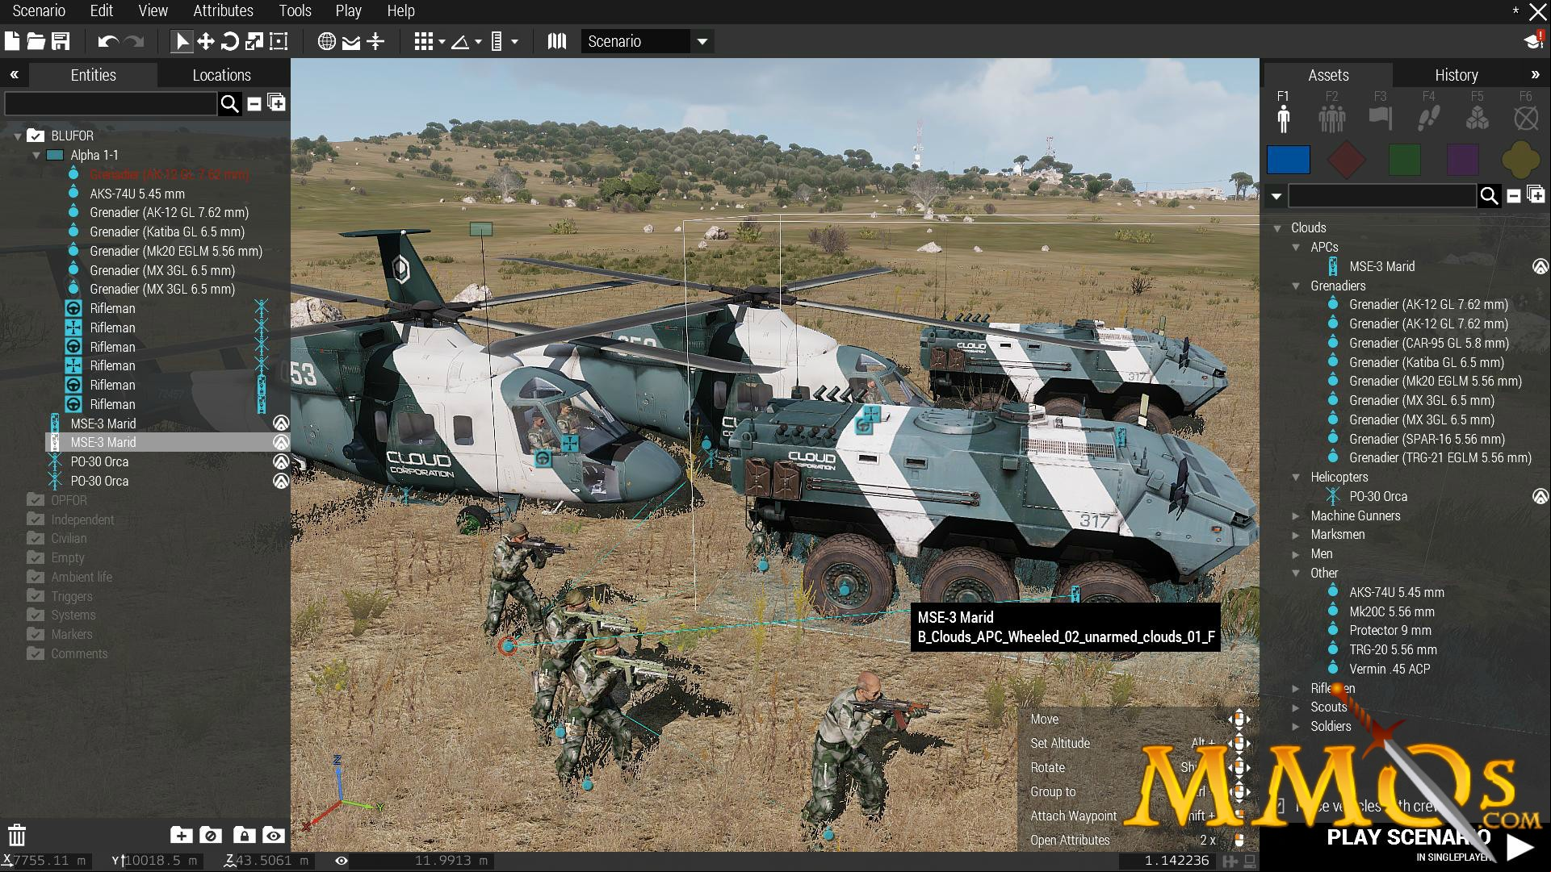The width and height of the screenshot is (1551, 872).
Task: Collapse all asset tree categories
Action: pos(1514,196)
